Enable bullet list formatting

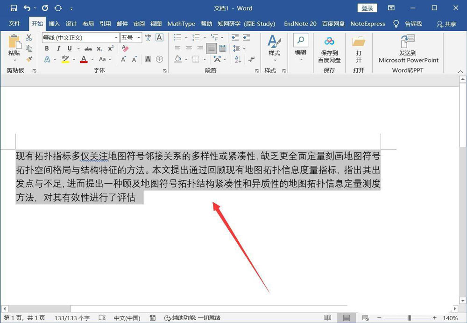pos(178,37)
